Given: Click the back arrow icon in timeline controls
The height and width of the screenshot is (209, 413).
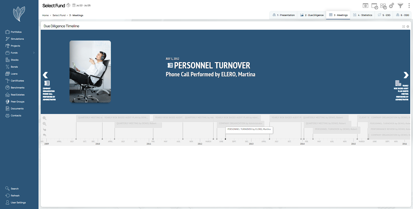Looking at the screenshot, I should pos(45,135).
